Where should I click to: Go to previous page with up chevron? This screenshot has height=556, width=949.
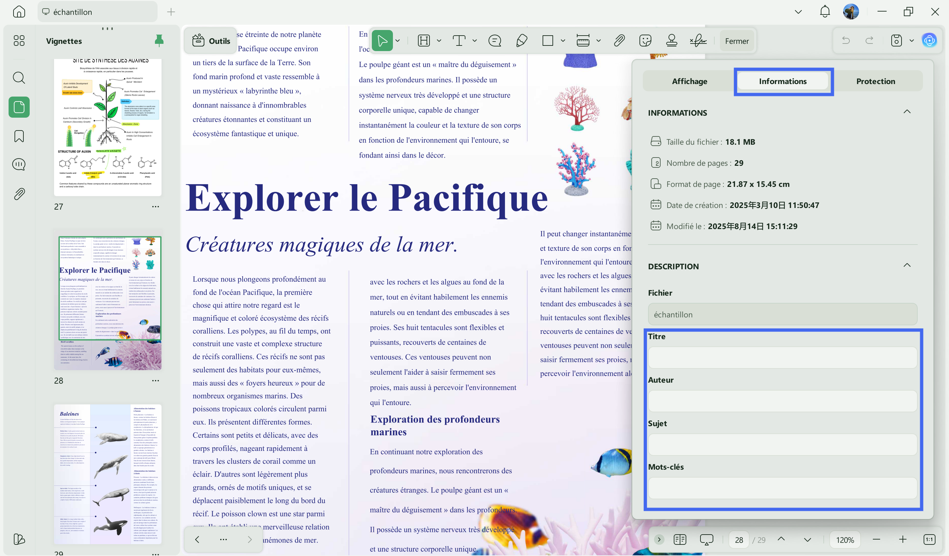(781, 539)
